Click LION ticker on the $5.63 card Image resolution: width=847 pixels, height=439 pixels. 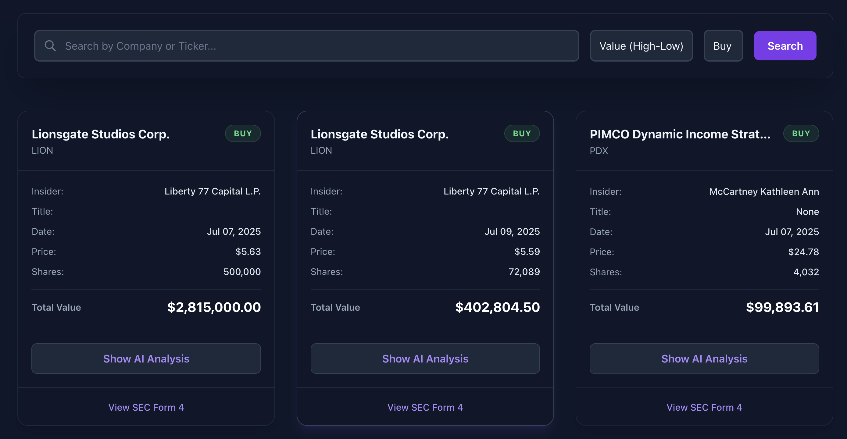pos(42,150)
